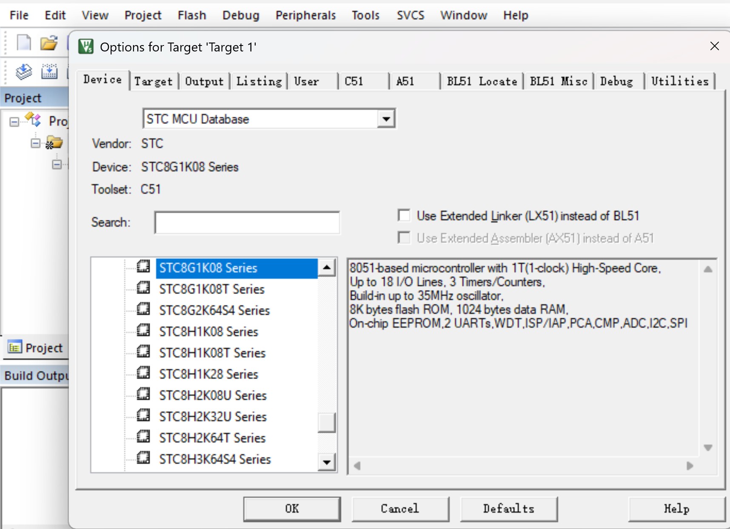Click the Build target toolbar icon
The image size is (730, 529).
pos(24,71)
